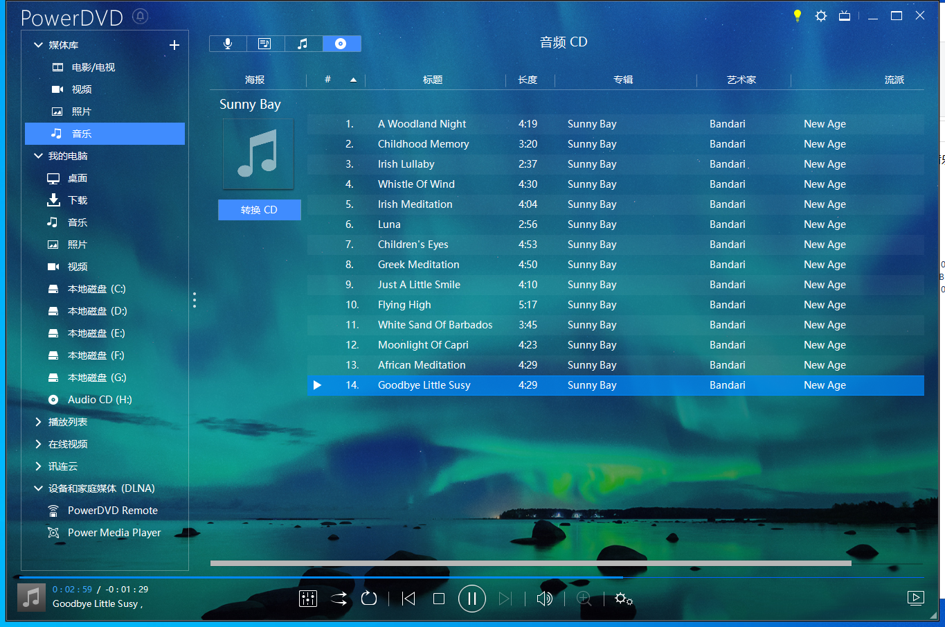
Task: Select track Childhood Memory
Action: (615, 144)
